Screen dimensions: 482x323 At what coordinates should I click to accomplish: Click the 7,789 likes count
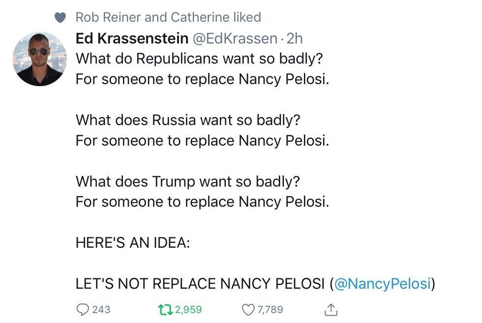(270, 309)
